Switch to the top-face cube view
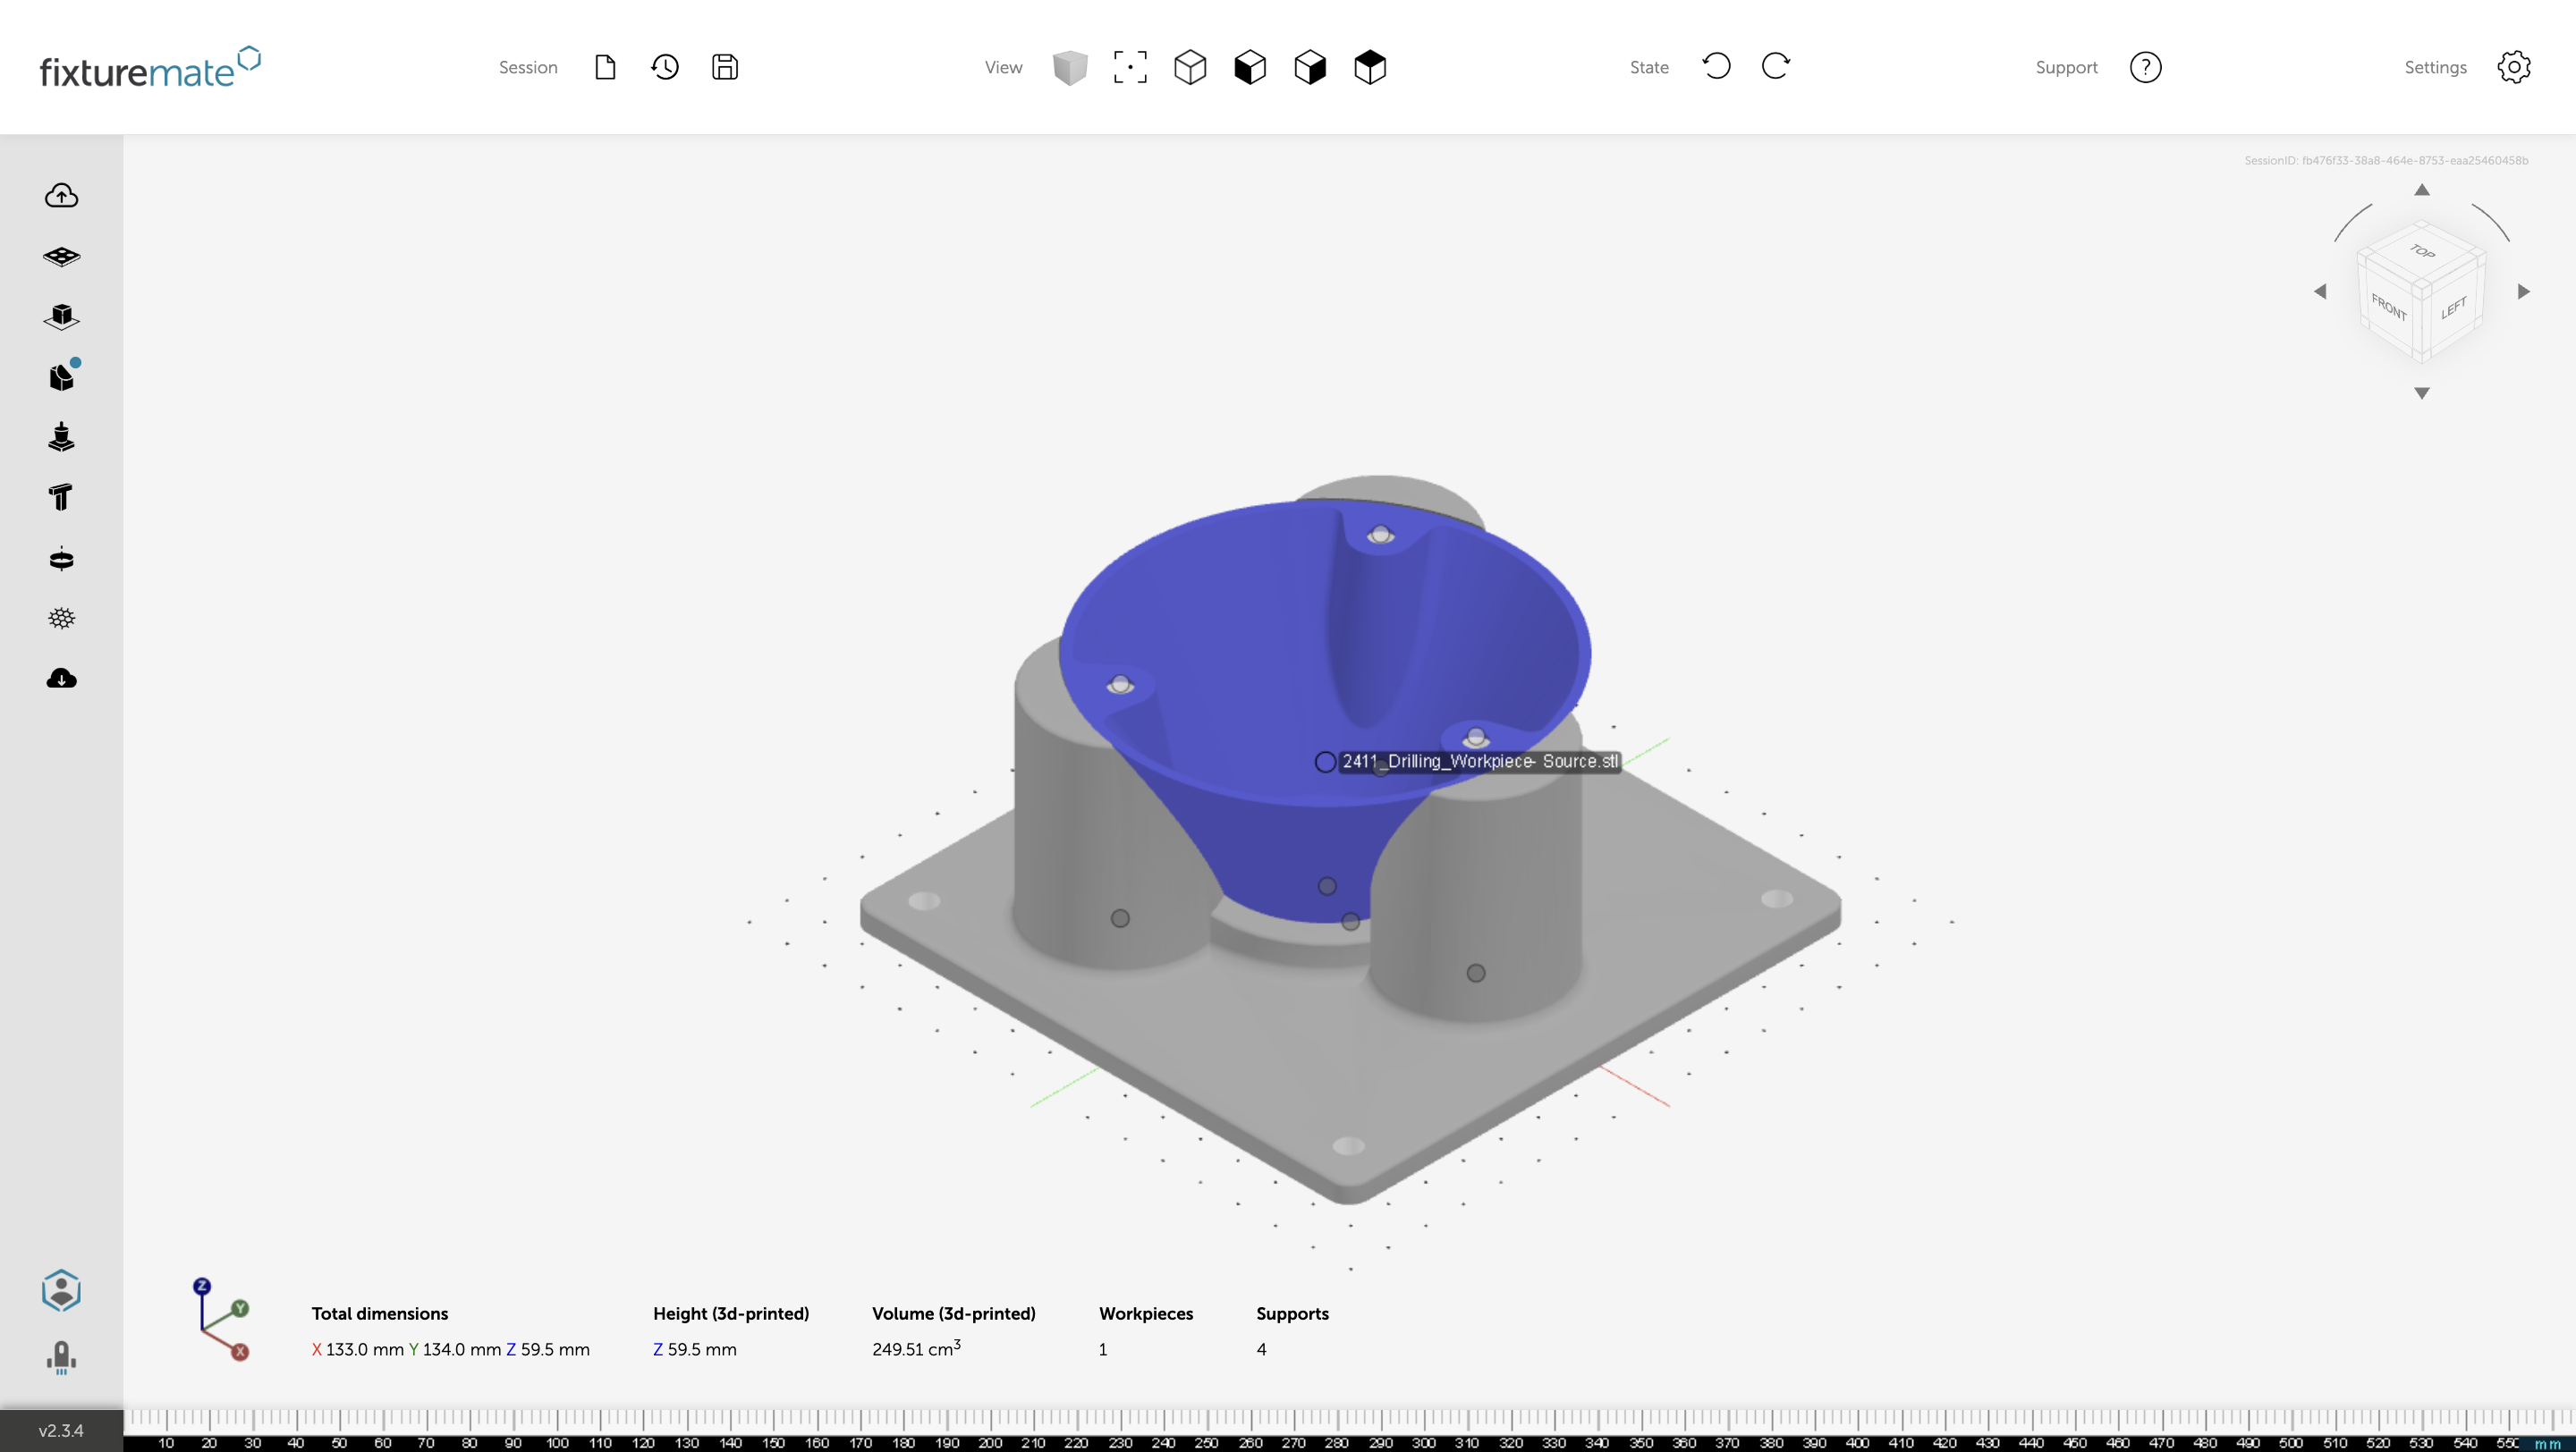This screenshot has height=1452, width=2576. click(x=1370, y=67)
